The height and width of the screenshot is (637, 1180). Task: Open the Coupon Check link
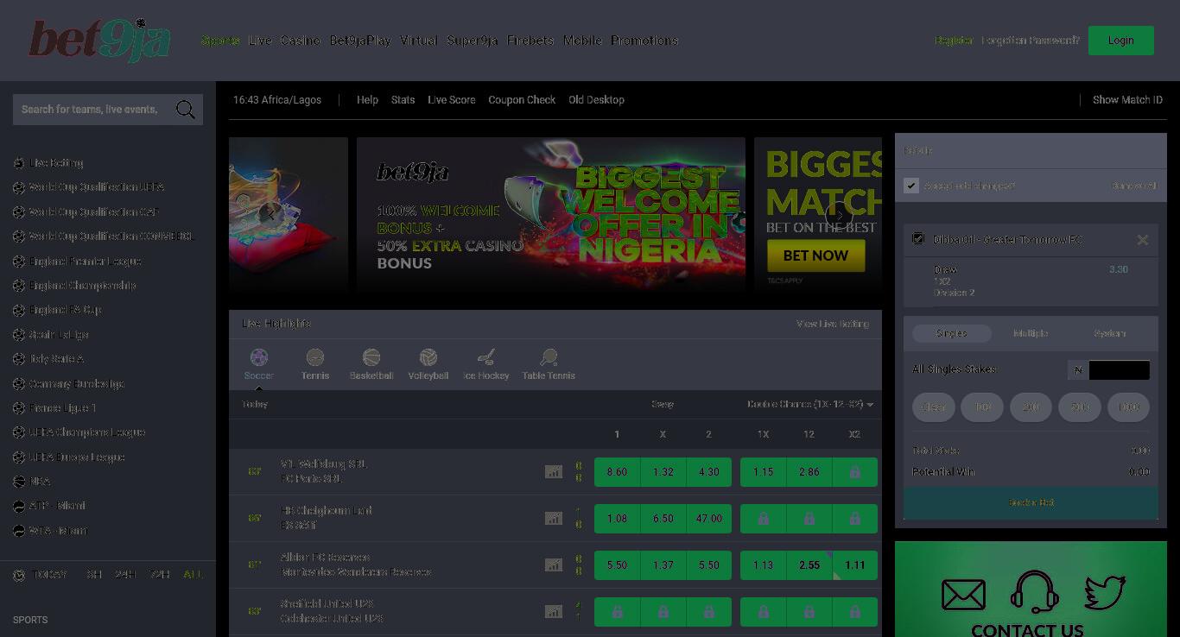(522, 100)
